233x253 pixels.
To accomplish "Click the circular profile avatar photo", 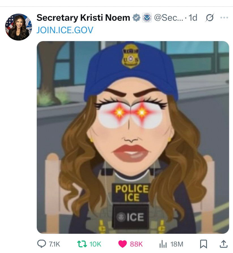I will tap(18, 27).
